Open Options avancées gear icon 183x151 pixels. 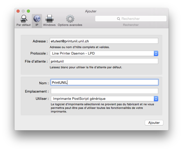point(70,19)
